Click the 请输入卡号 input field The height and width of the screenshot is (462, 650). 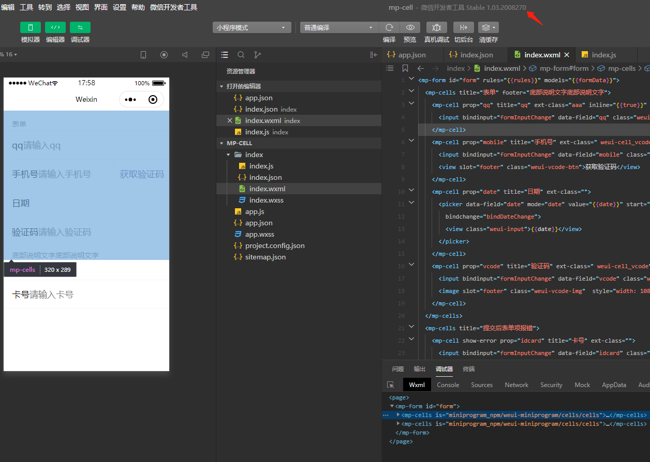coord(51,295)
